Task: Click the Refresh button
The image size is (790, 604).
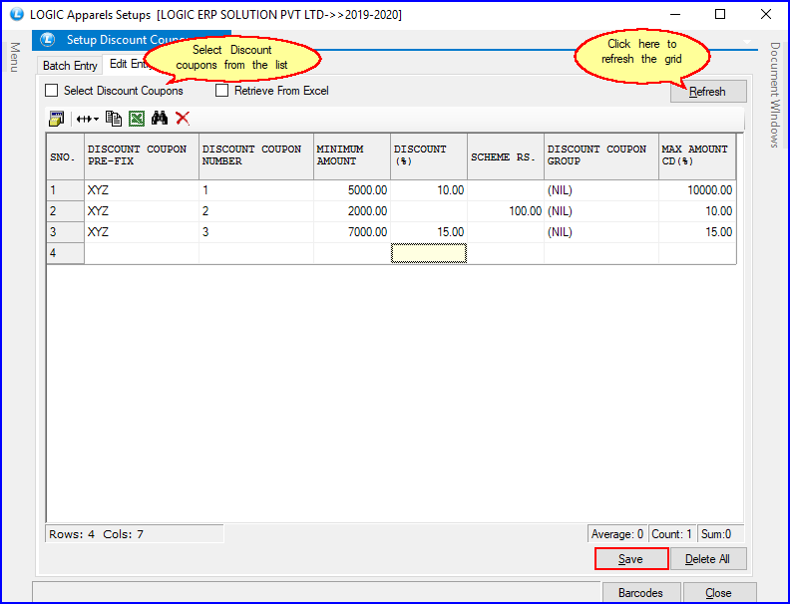Action: click(x=708, y=92)
